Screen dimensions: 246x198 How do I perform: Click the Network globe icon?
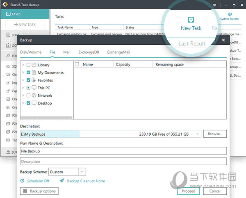34,95
